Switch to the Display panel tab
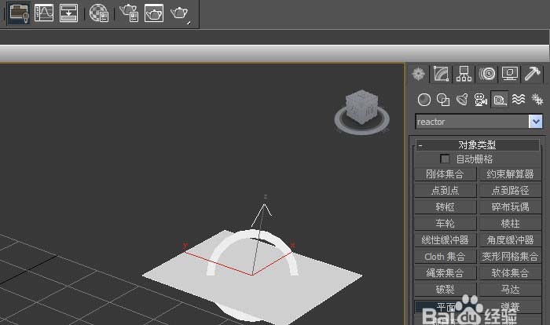The image size is (550, 325). [510, 74]
